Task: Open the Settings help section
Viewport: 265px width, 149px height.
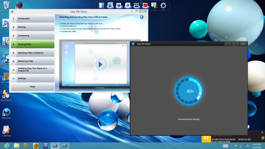Action: click(x=33, y=78)
